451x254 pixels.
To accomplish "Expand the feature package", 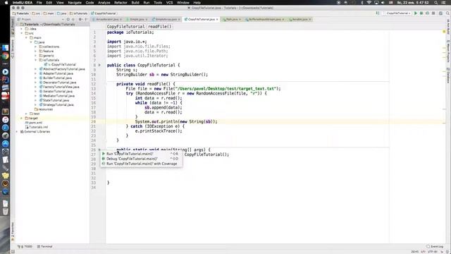I will pyautogui.click(x=36, y=51).
